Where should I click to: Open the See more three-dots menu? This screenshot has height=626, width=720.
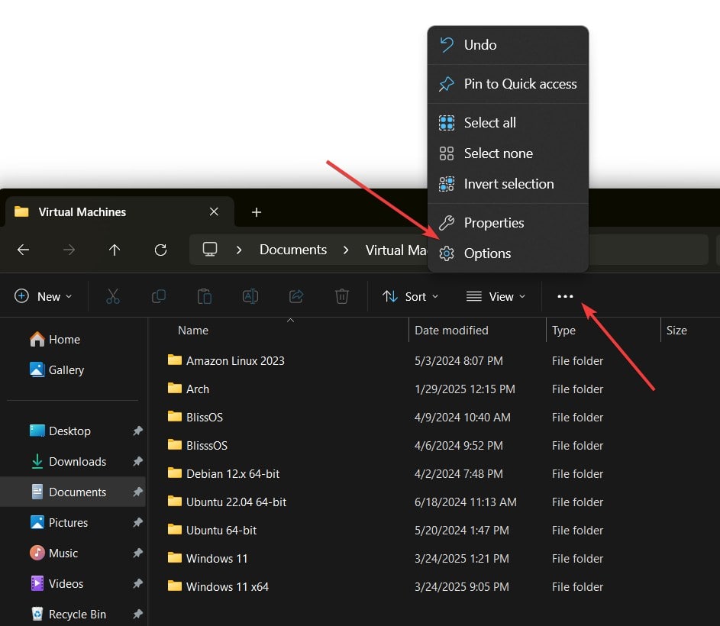click(565, 296)
